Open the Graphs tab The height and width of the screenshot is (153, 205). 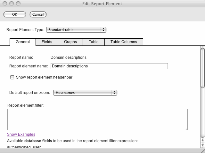[70, 42]
